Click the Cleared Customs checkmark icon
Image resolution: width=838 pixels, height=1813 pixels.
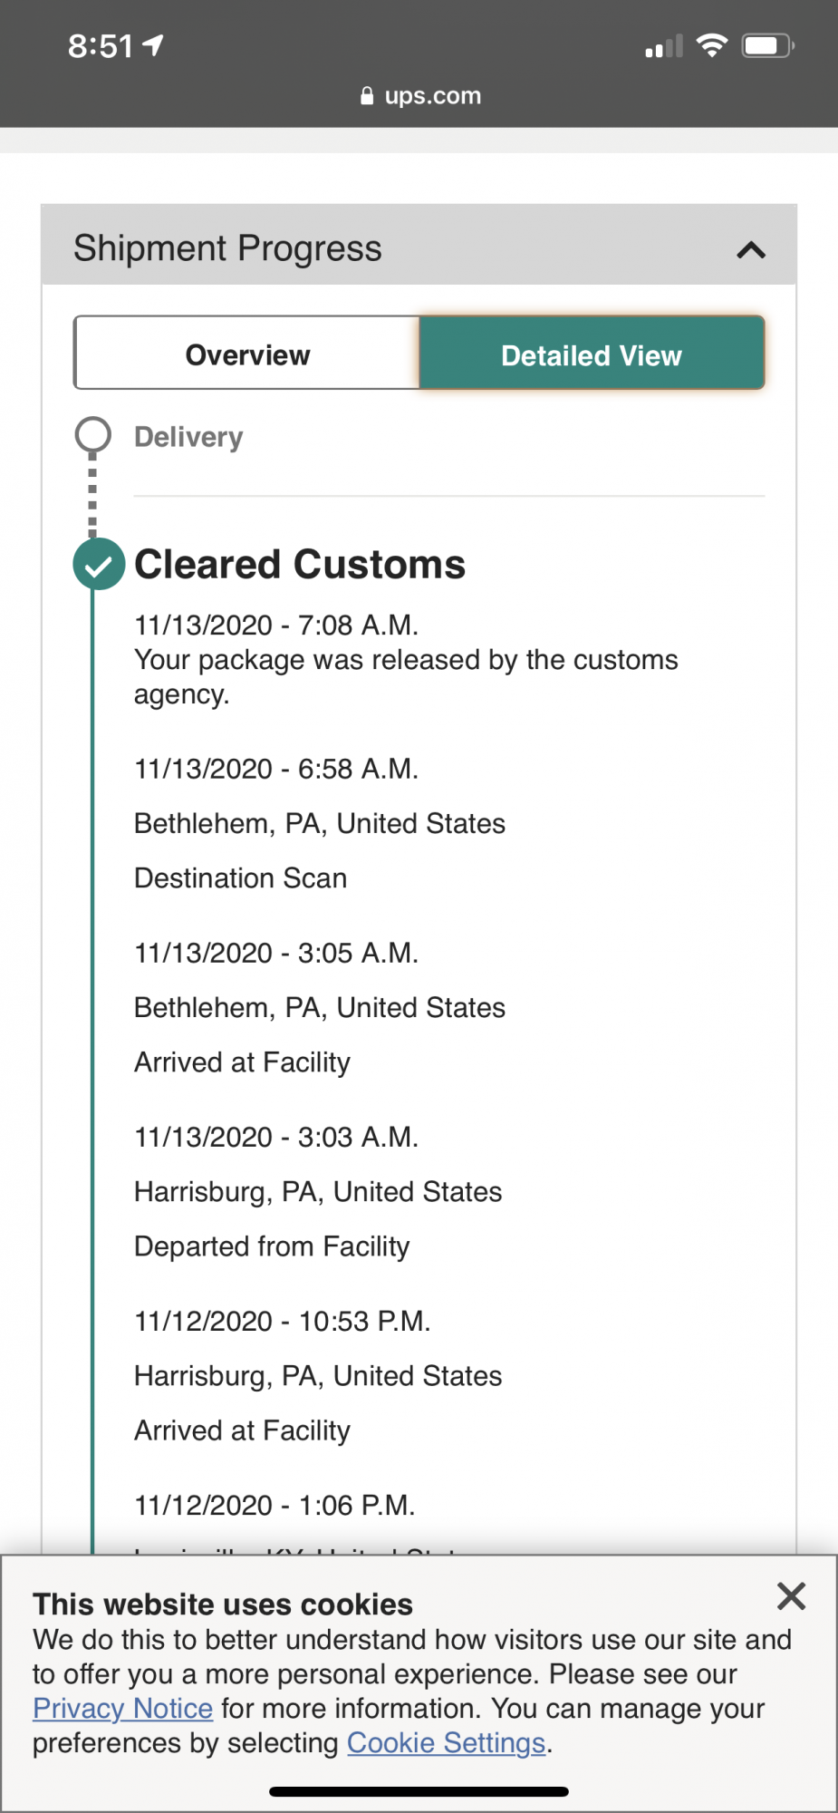pos(99,565)
